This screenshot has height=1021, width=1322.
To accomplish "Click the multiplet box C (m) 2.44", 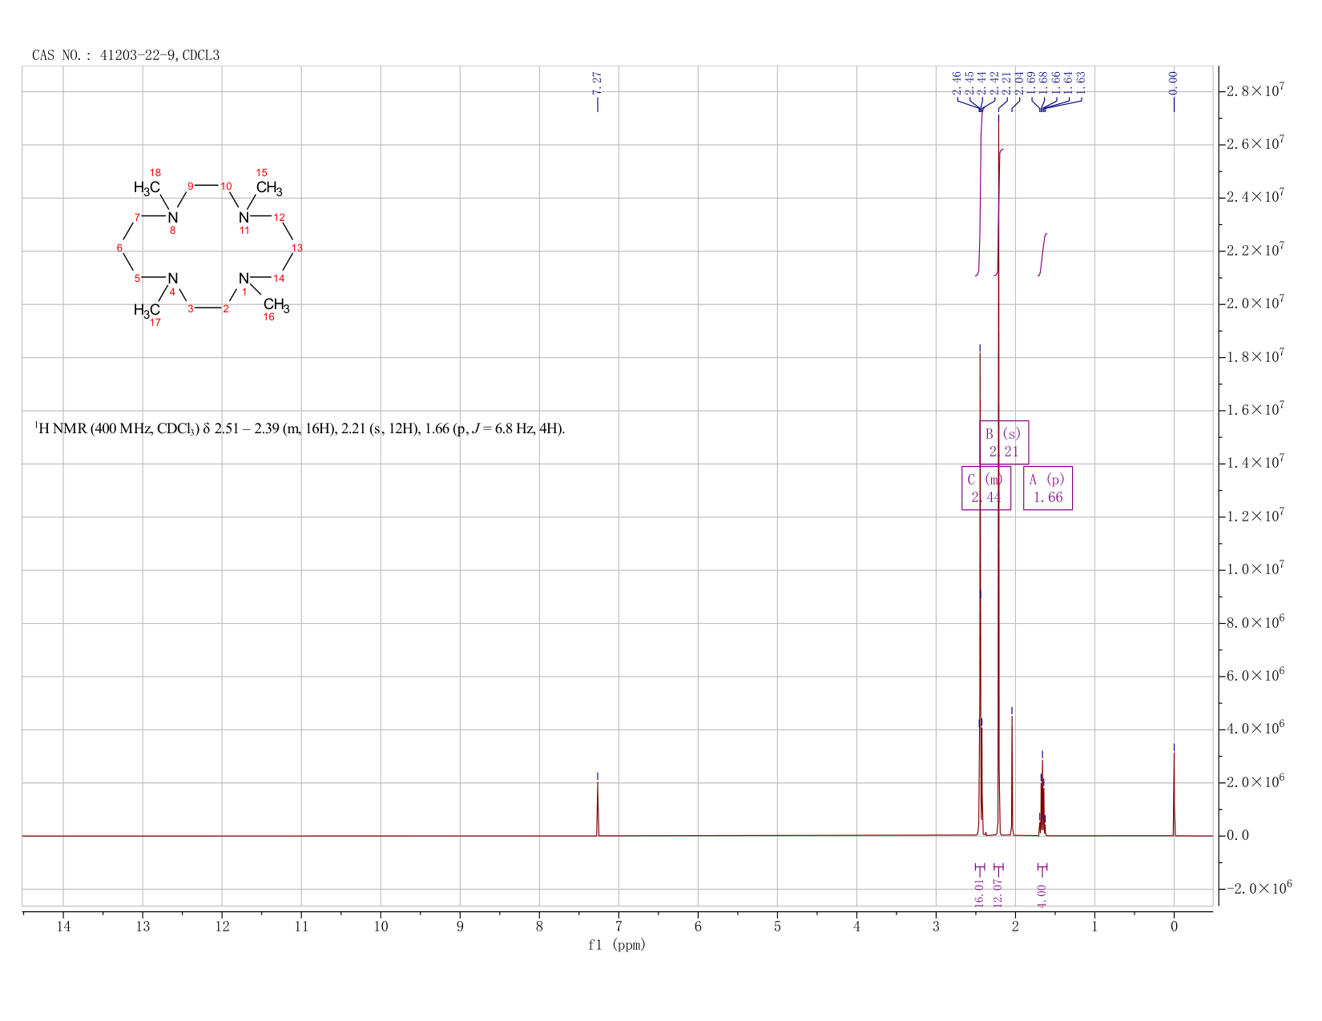I will (986, 488).
